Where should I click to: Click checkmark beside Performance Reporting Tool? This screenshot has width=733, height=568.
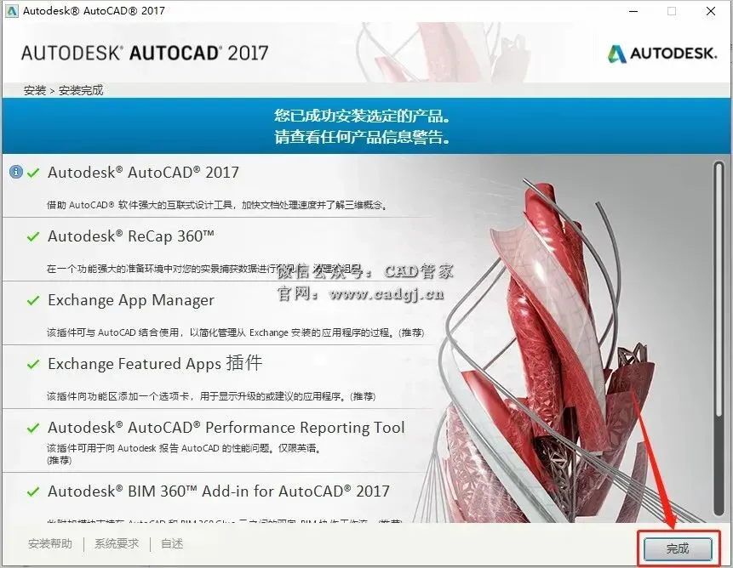click(33, 428)
